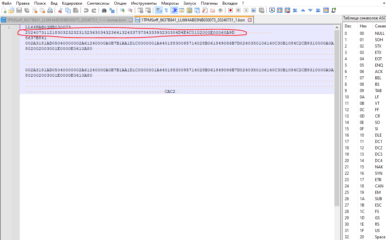
Task: Open the Макросы menu
Action: (170, 3)
